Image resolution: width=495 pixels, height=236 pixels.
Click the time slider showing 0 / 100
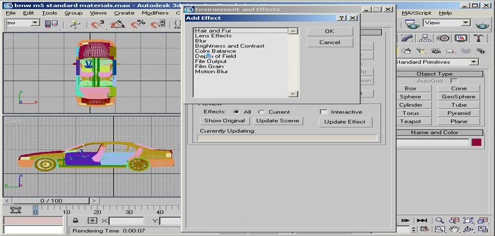(x=51, y=201)
